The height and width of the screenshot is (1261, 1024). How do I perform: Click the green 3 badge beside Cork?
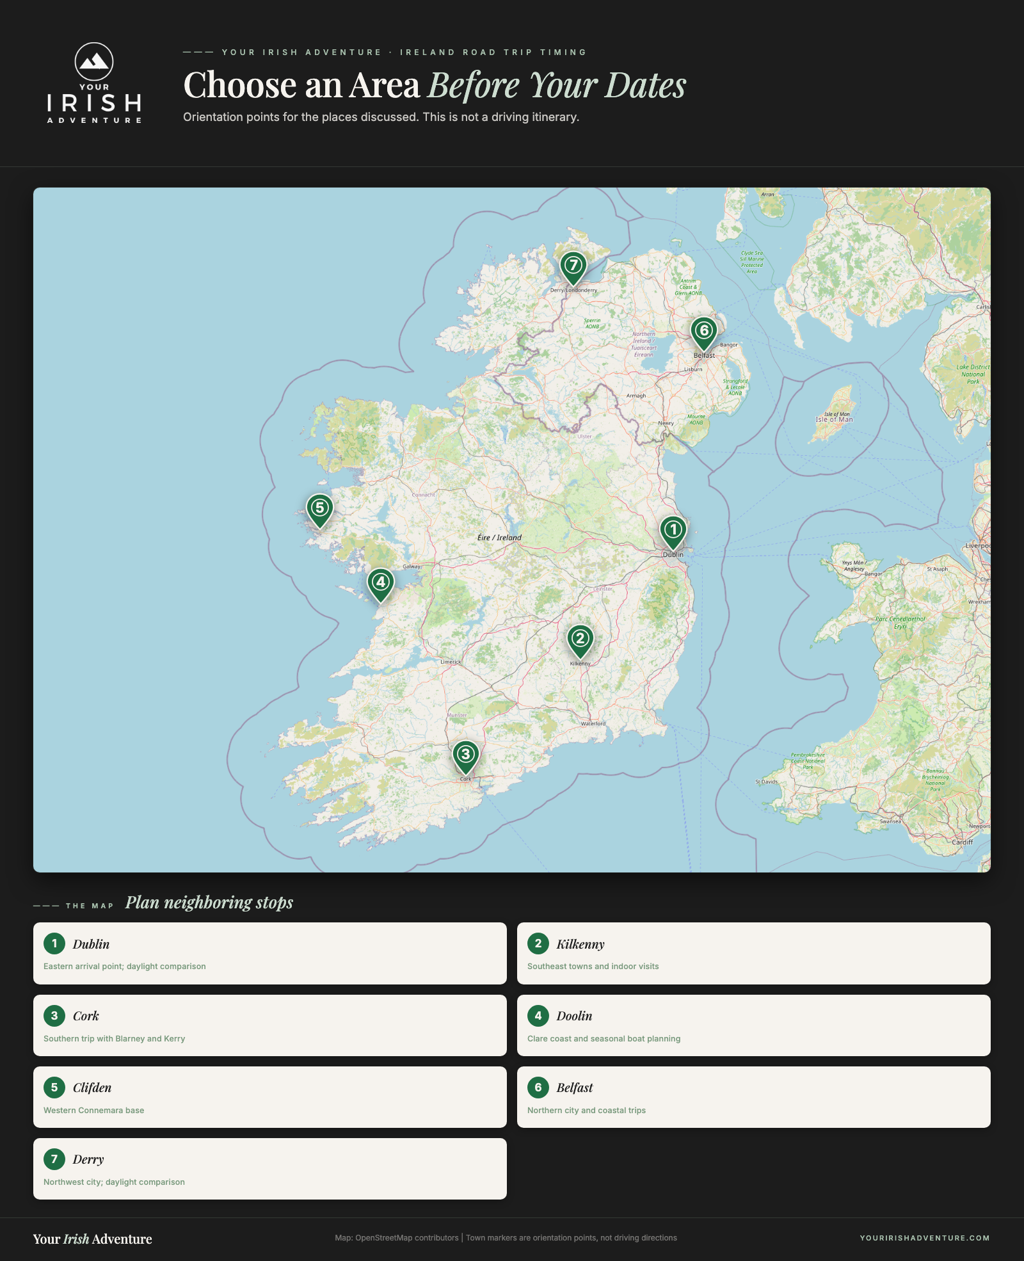point(54,1015)
